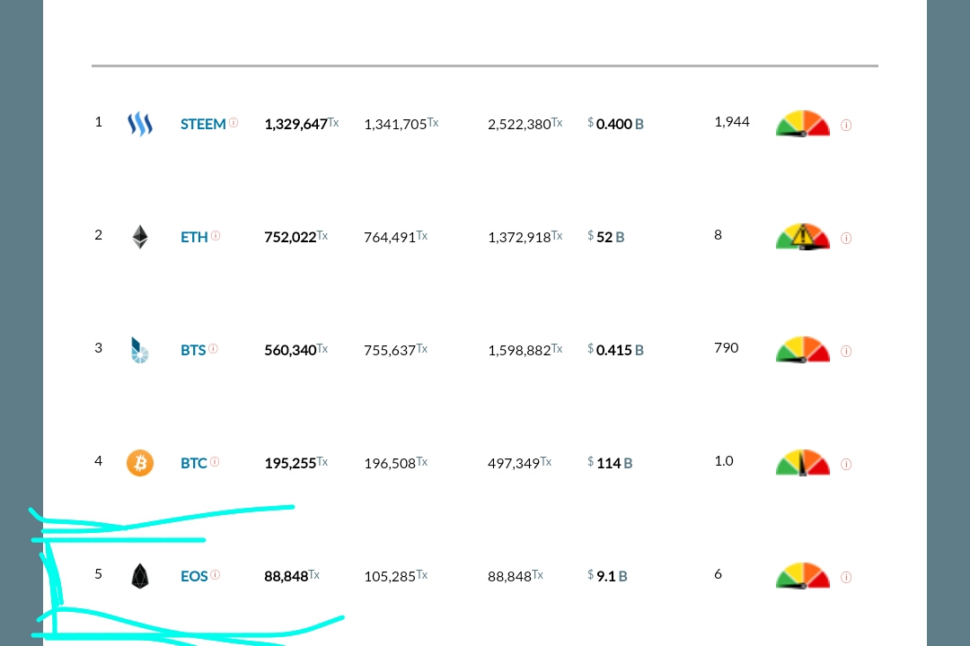Select the 196,508 Tx value

[395, 464]
